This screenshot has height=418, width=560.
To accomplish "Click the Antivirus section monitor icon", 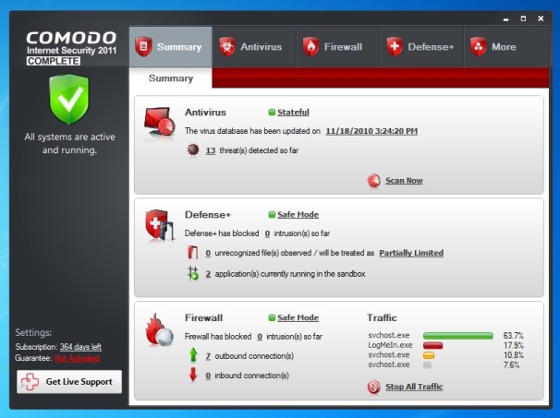I will point(157,124).
